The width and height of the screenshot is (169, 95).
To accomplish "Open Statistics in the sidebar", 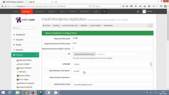I will pyautogui.click(x=21, y=72).
